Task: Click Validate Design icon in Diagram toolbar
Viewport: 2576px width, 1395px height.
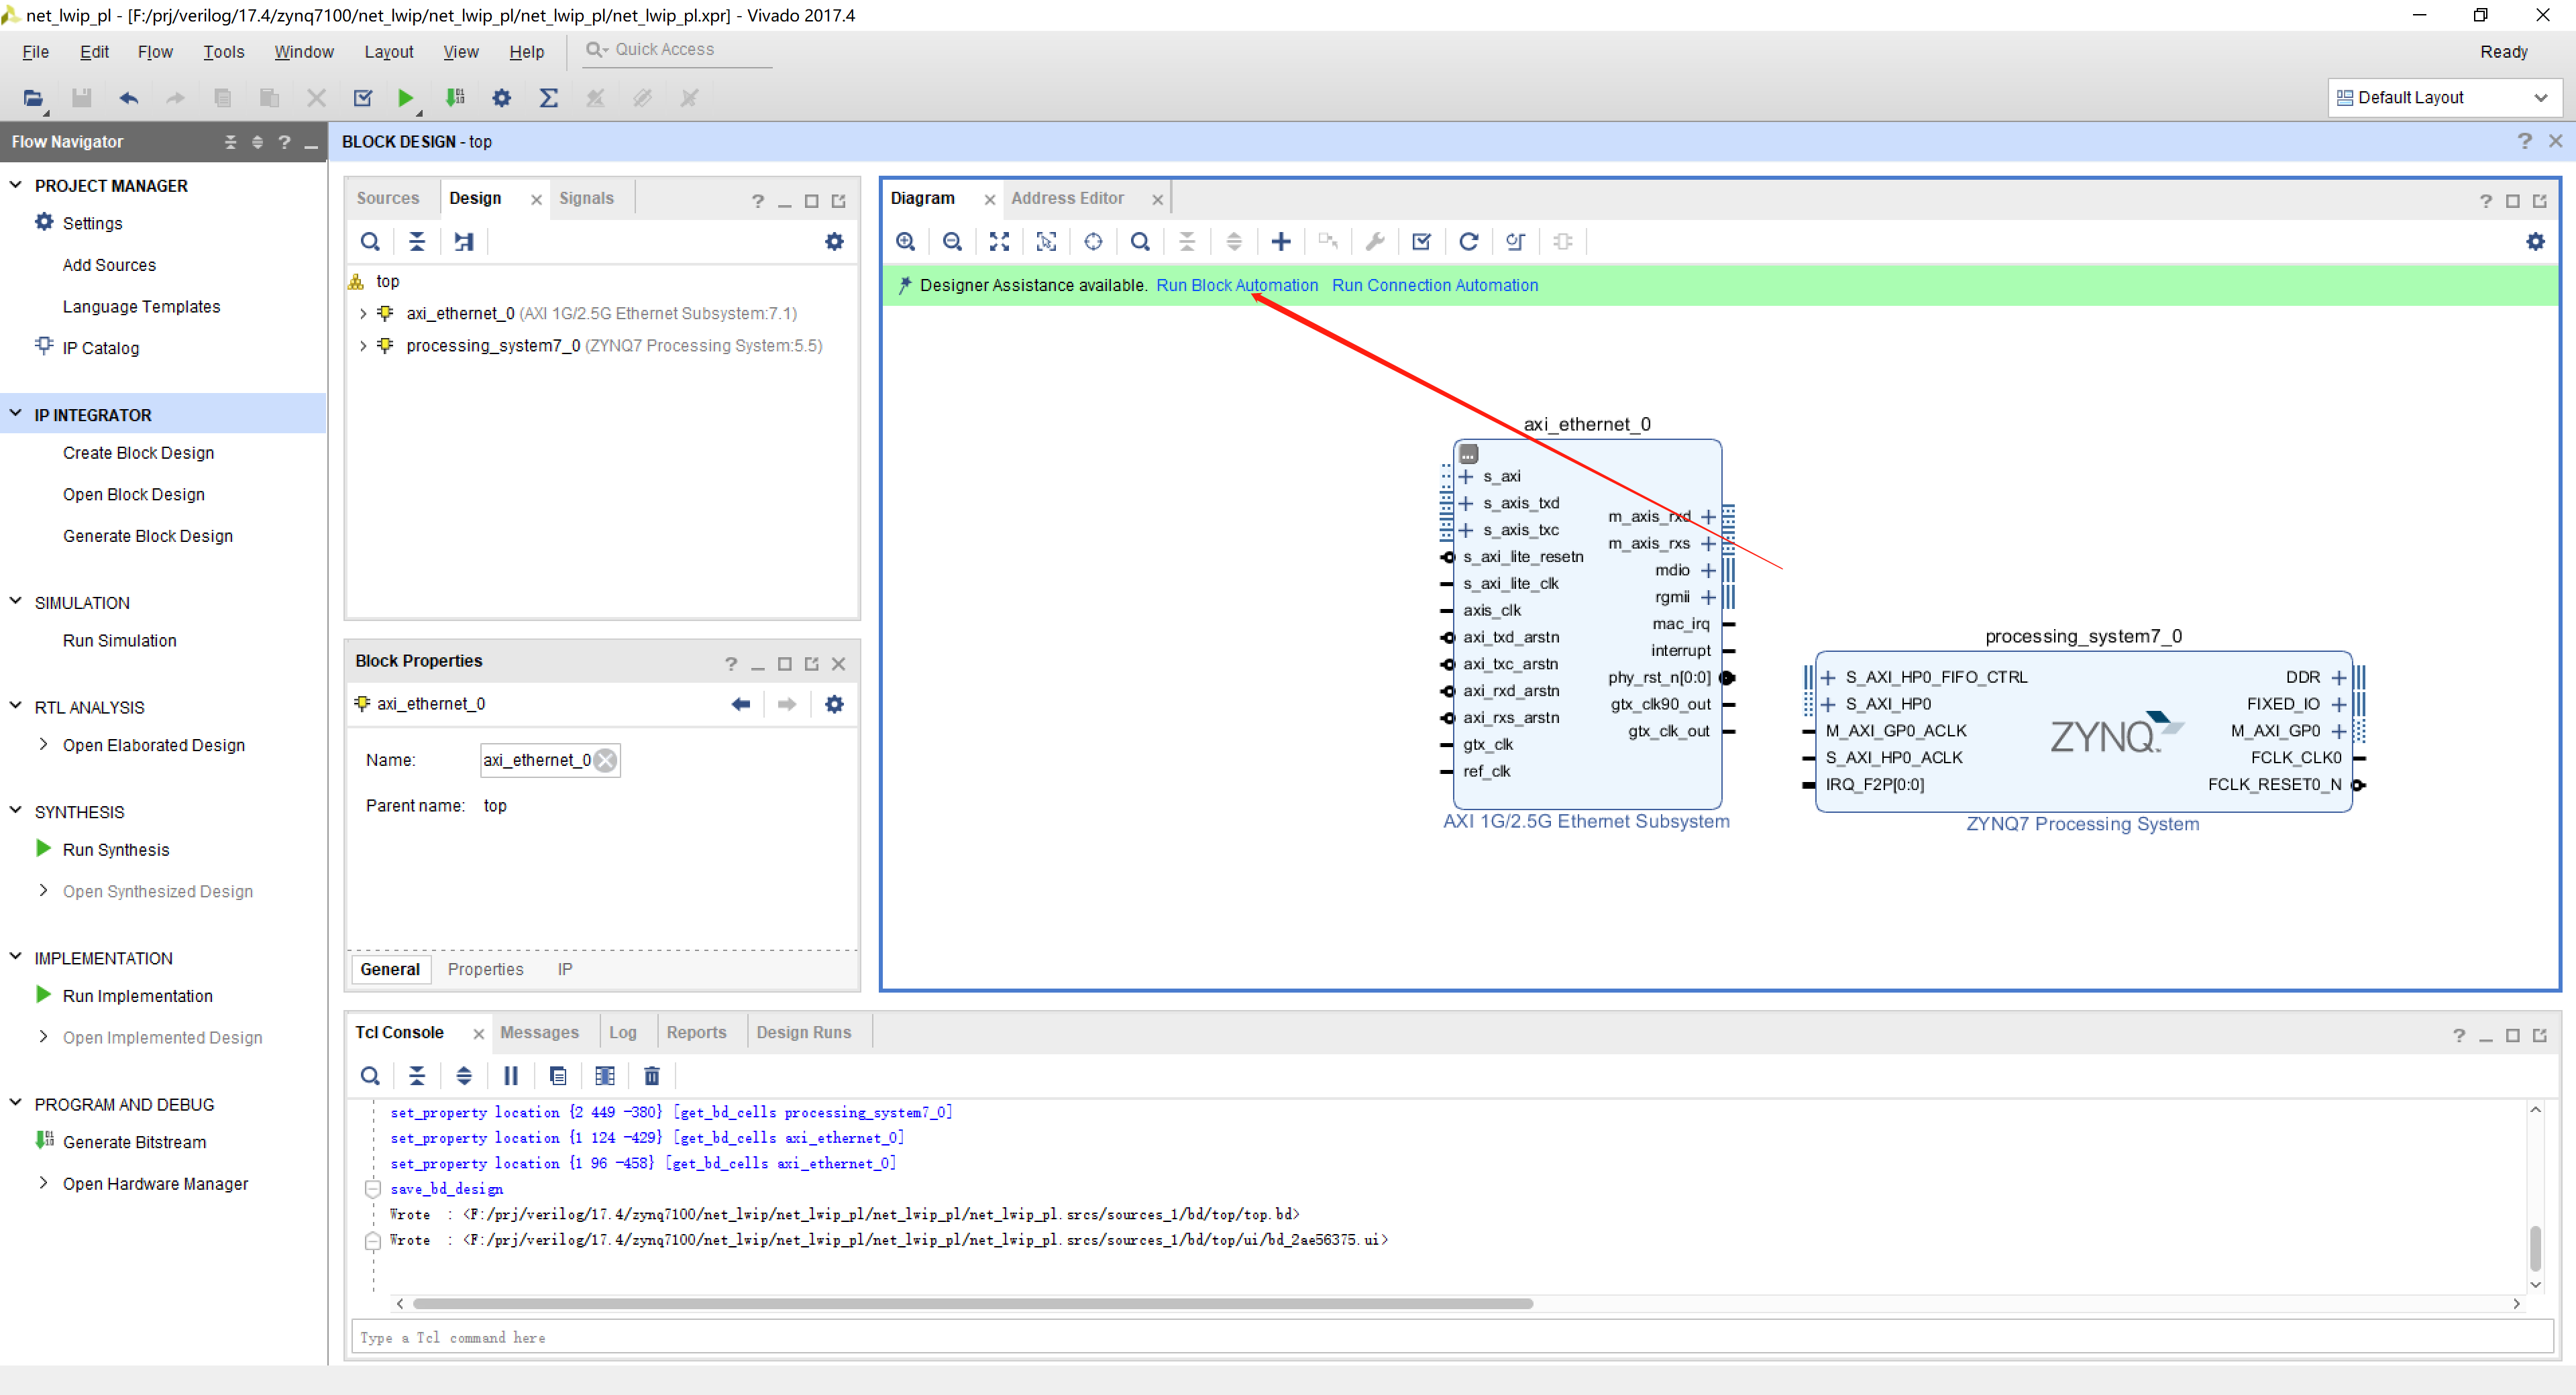Action: pyautogui.click(x=1422, y=241)
